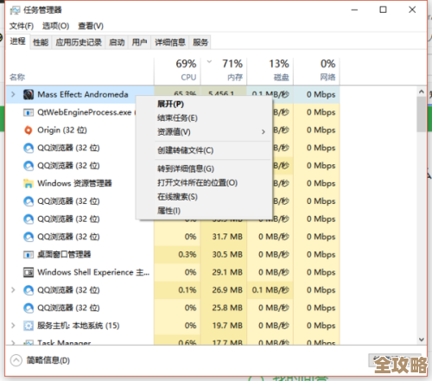432x381 pixels.
Task: Switch to the 用户 tab
Action: point(139,42)
